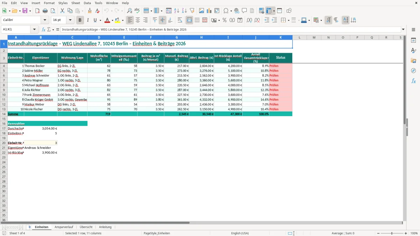Toggle Underline formatting

pyautogui.click(x=95, y=20)
